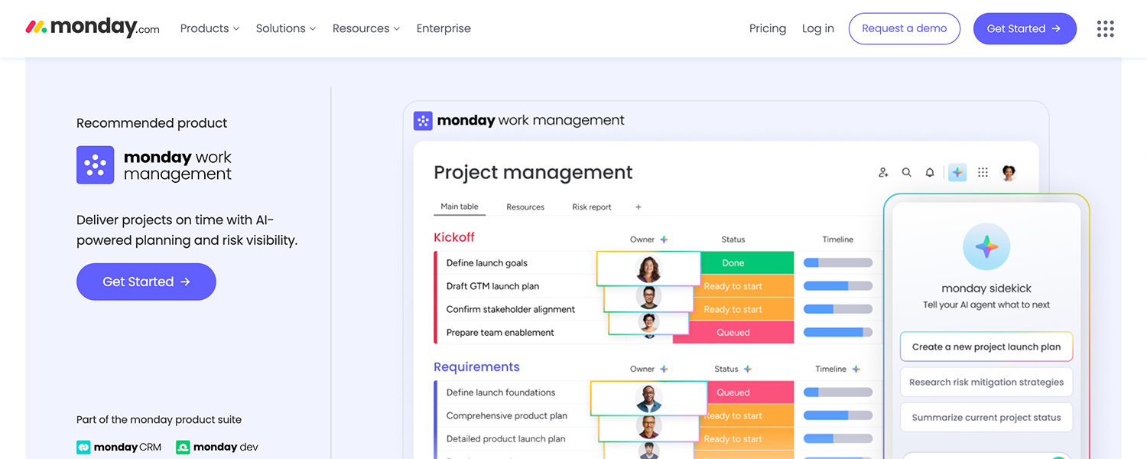This screenshot has width=1147, height=459.
Task: Open the nine-dot apps grid in header
Action: pos(1105,28)
